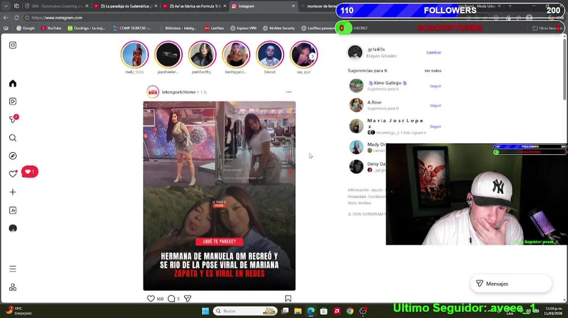The width and height of the screenshot is (568, 318).
Task: Open YouTube bookmark
Action: [51, 28]
